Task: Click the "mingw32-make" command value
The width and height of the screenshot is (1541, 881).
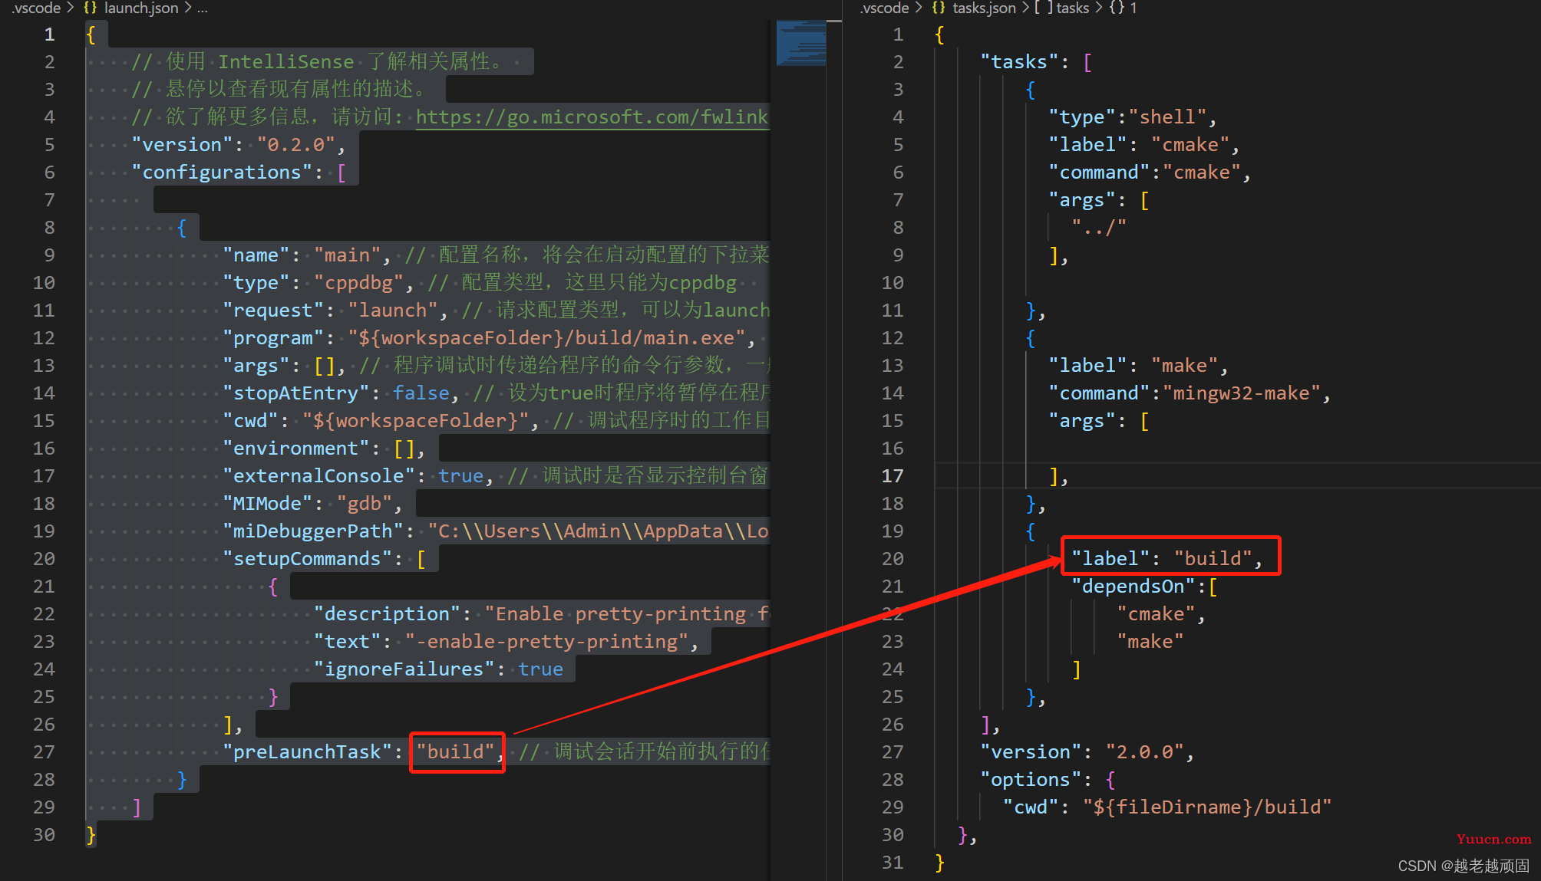Action: click(1241, 393)
